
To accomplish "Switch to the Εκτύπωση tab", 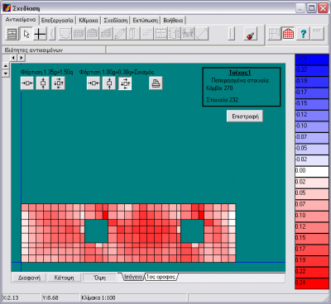I will tap(146, 21).
